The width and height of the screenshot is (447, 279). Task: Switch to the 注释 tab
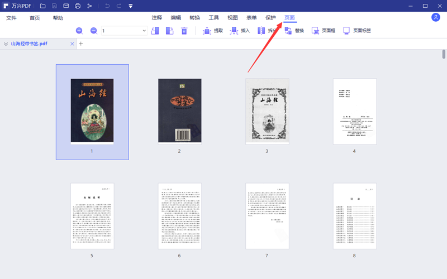(x=156, y=18)
